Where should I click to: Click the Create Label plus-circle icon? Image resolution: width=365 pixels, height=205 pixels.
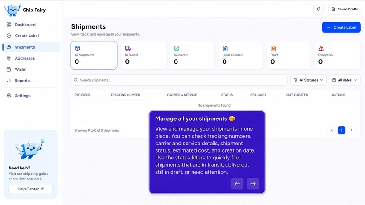[x=9, y=36]
